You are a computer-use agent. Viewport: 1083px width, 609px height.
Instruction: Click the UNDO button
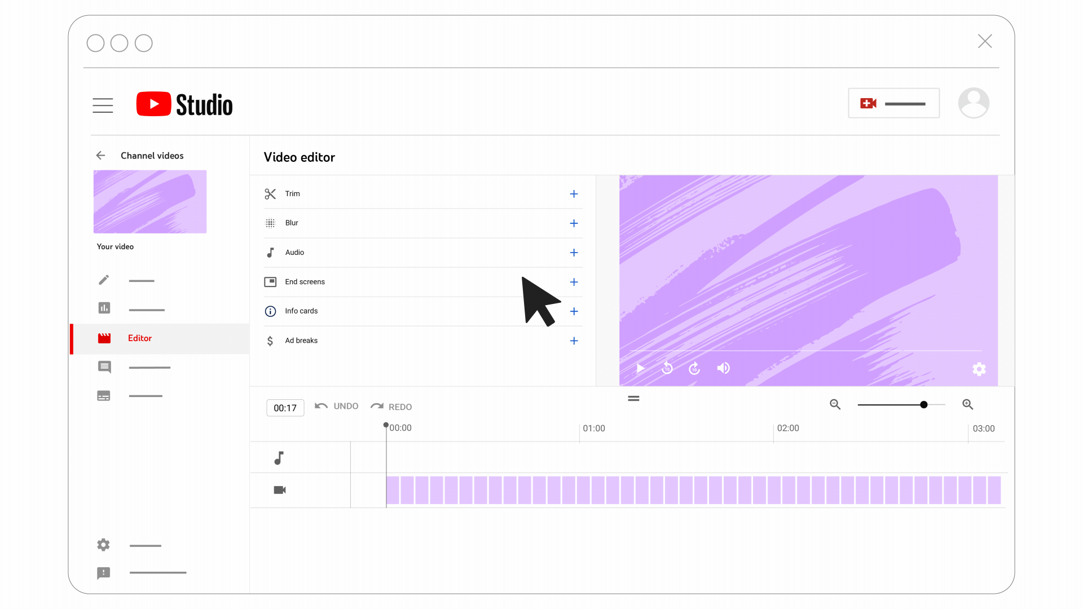[337, 406]
